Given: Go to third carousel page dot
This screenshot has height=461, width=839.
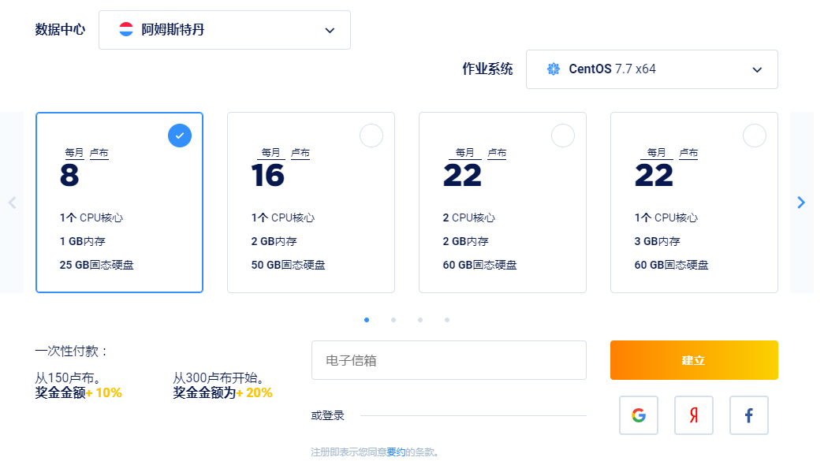Looking at the screenshot, I should click(420, 320).
